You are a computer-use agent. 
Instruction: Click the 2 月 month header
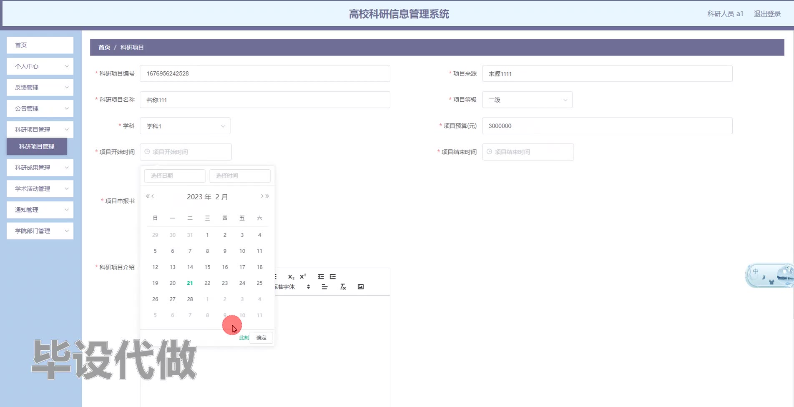click(221, 197)
